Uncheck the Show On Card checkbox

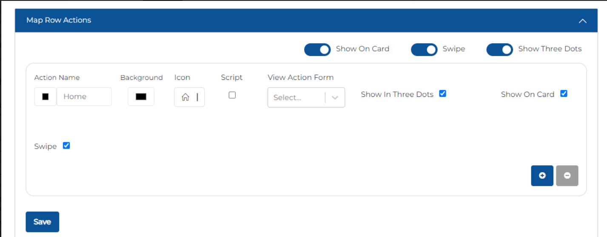tap(564, 93)
